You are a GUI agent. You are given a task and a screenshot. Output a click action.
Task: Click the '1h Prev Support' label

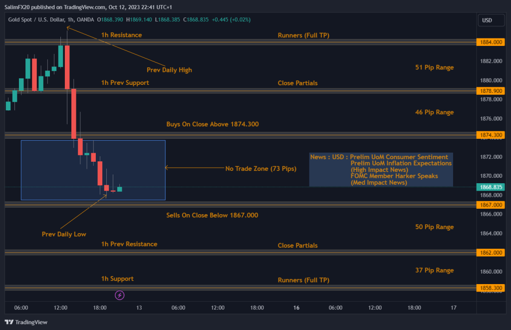125,83
